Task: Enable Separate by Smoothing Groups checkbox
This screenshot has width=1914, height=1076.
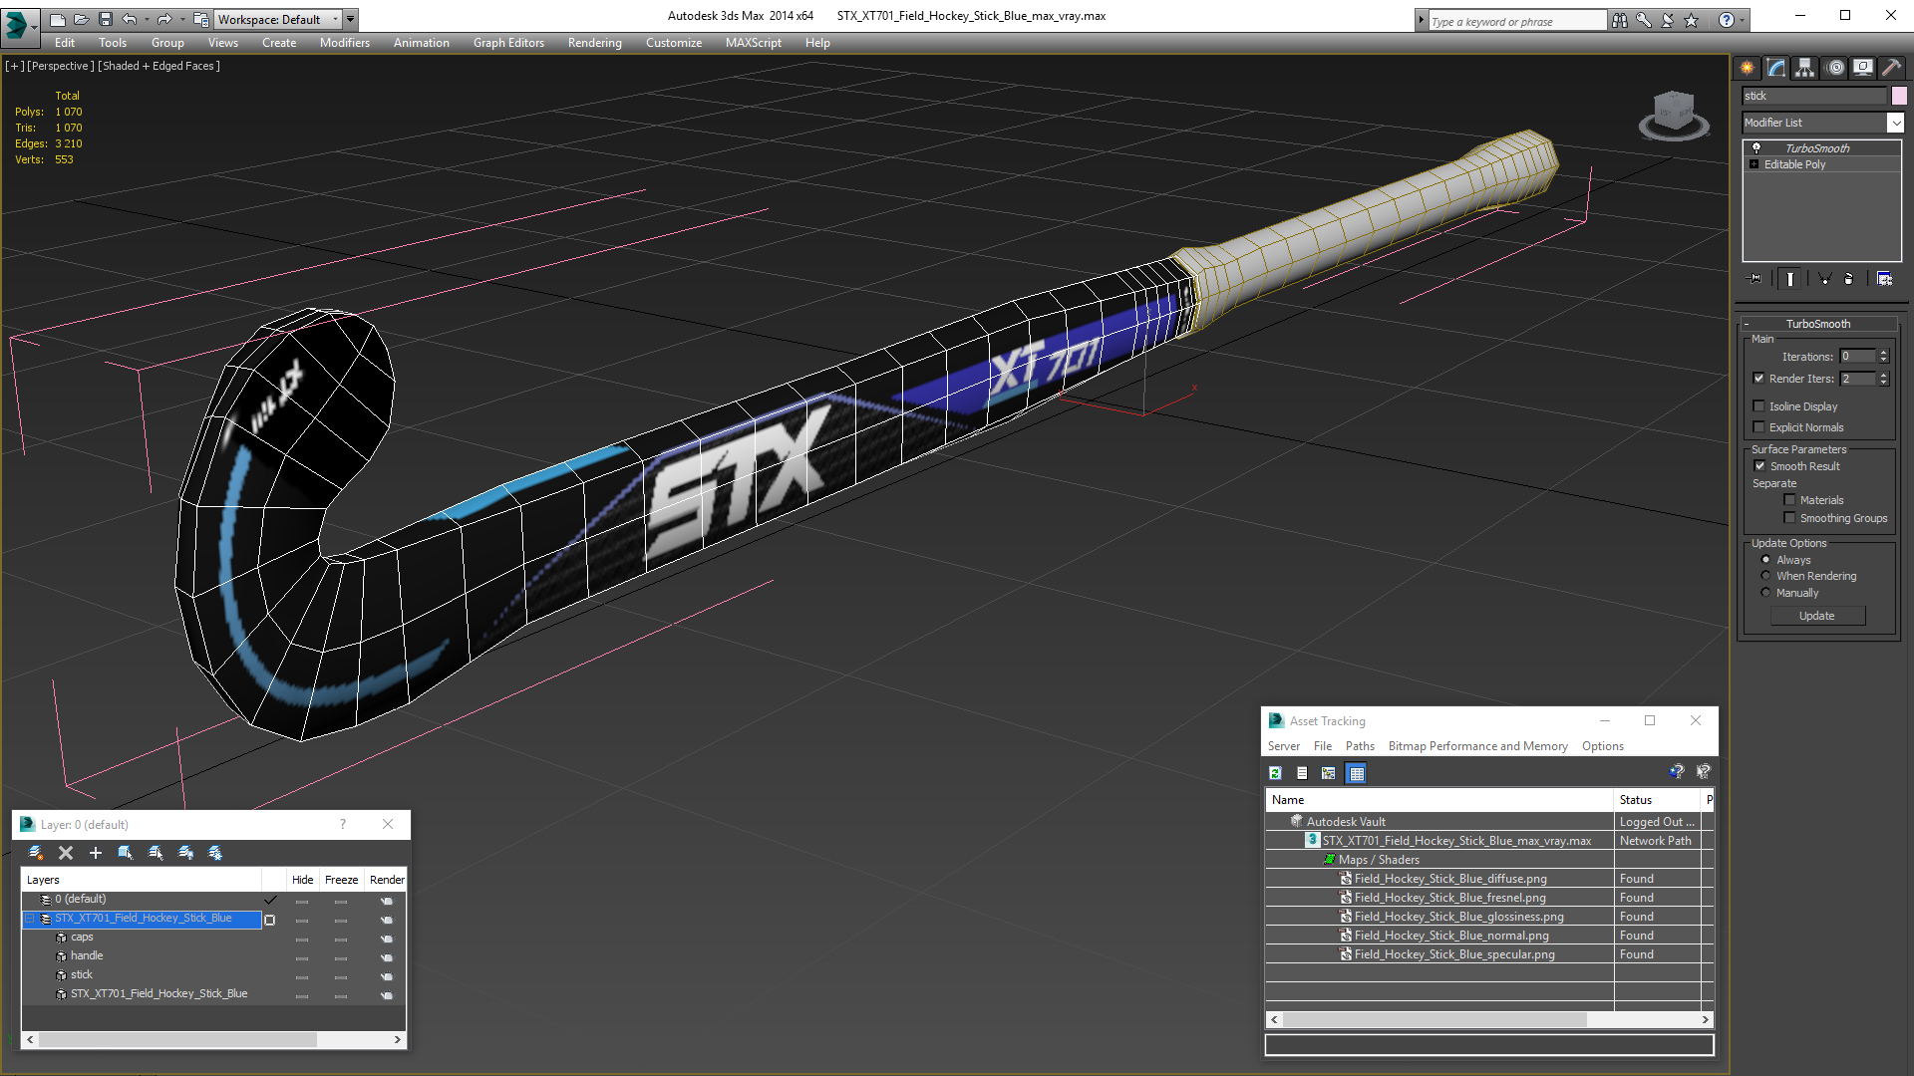Action: [x=1789, y=518]
